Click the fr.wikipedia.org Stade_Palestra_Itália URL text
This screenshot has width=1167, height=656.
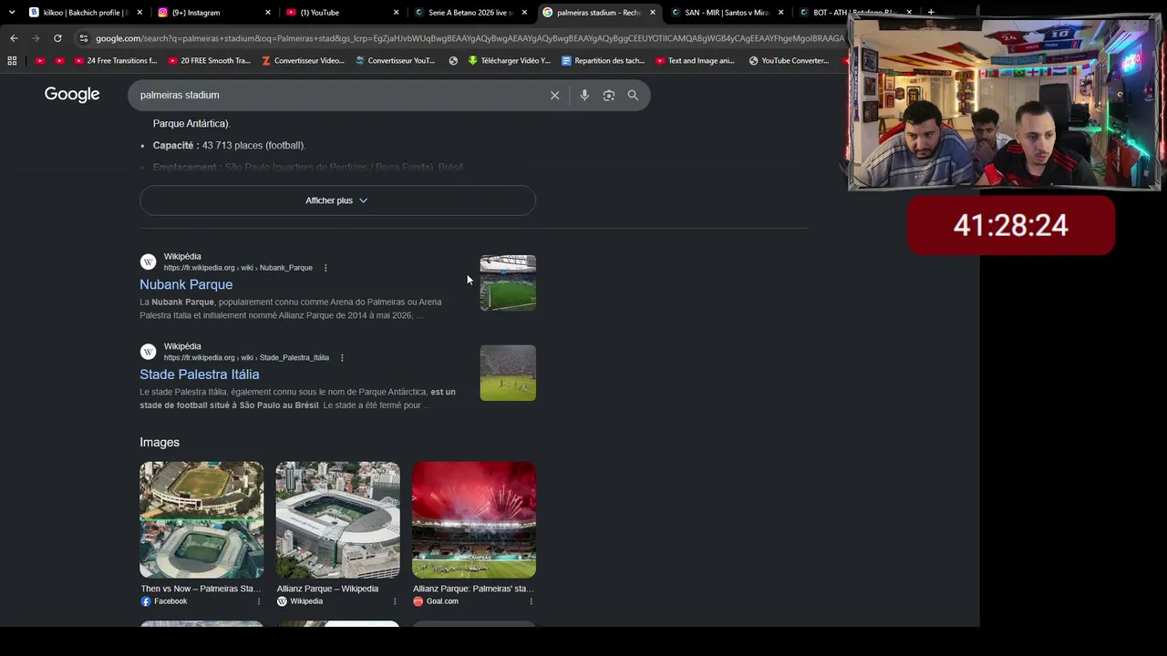[246, 358]
